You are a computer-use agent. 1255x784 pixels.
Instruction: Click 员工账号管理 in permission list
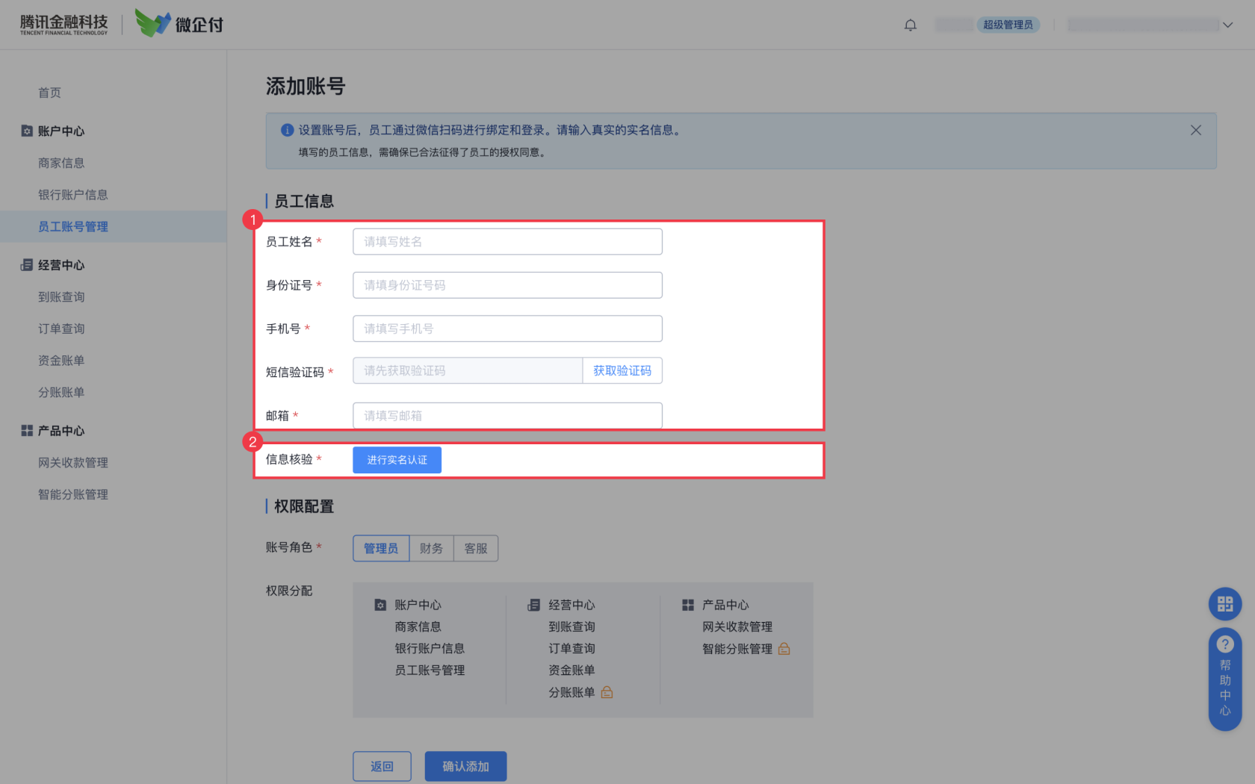[x=430, y=671]
